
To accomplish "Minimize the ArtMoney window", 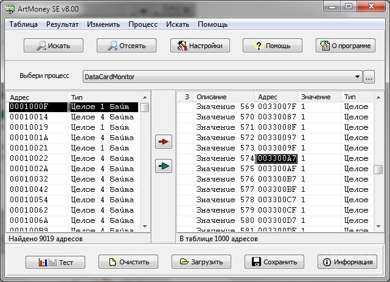I will (x=332, y=6).
